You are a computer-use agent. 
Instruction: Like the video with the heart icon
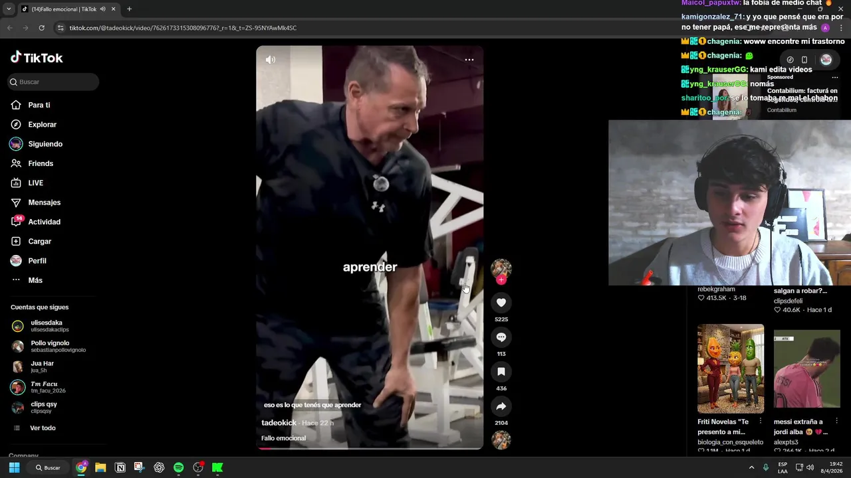point(501,303)
